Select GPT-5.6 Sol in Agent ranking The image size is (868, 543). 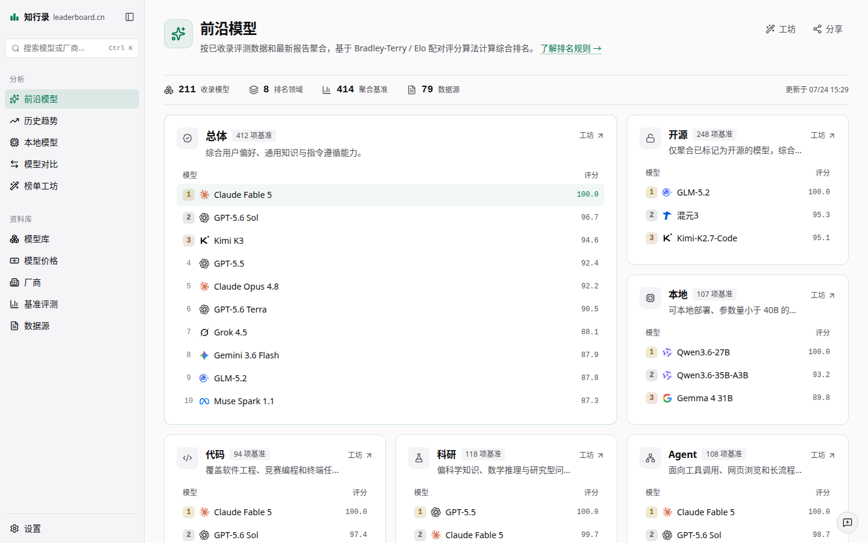tap(738, 535)
